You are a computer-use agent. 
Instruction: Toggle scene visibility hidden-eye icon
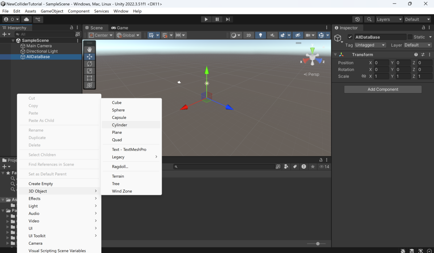(x=298, y=35)
